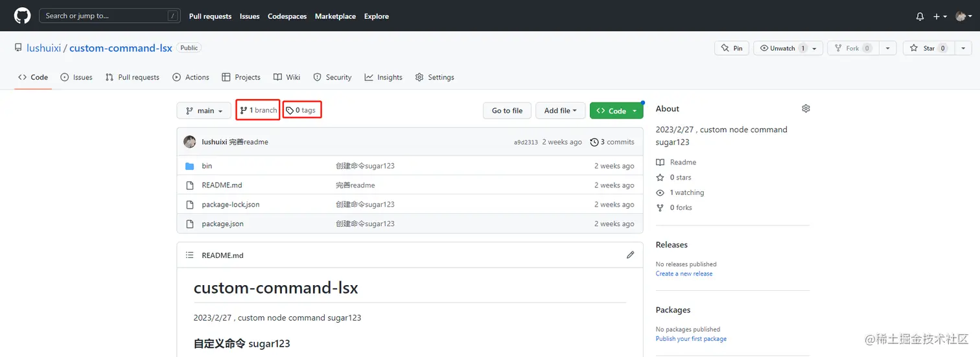Viewport: 980px width, 357px height.
Task: Expand the Fork dropdown arrow
Action: (x=888, y=48)
